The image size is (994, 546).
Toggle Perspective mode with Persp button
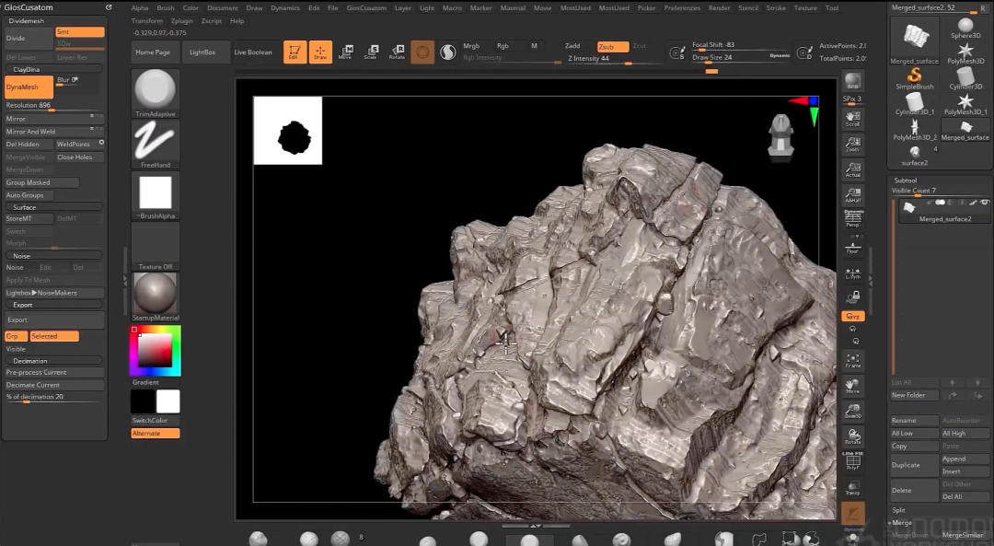point(853,218)
